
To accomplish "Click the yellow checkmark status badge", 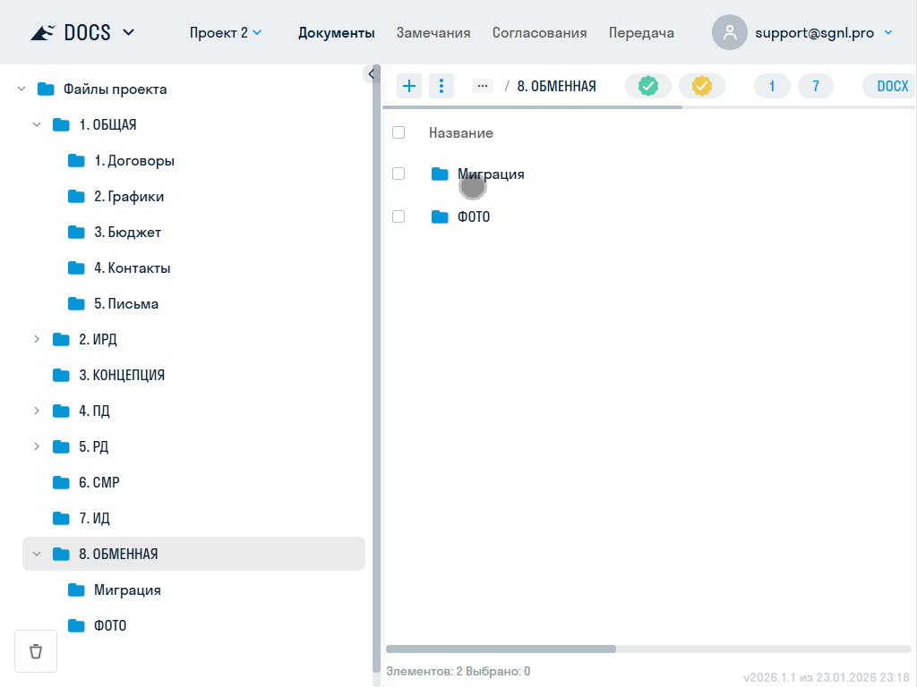I will (702, 86).
